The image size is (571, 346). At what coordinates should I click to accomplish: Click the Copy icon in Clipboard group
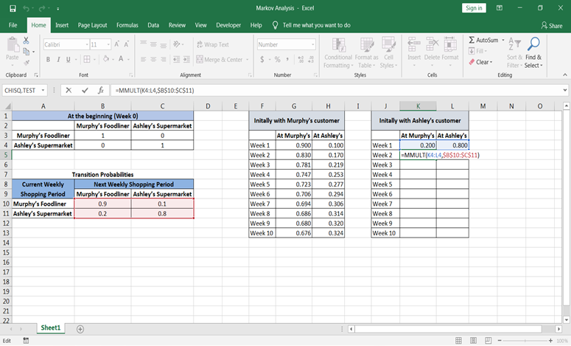pyautogui.click(x=27, y=52)
